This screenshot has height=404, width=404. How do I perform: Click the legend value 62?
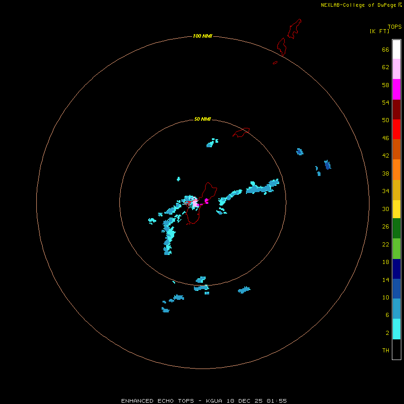386,67
